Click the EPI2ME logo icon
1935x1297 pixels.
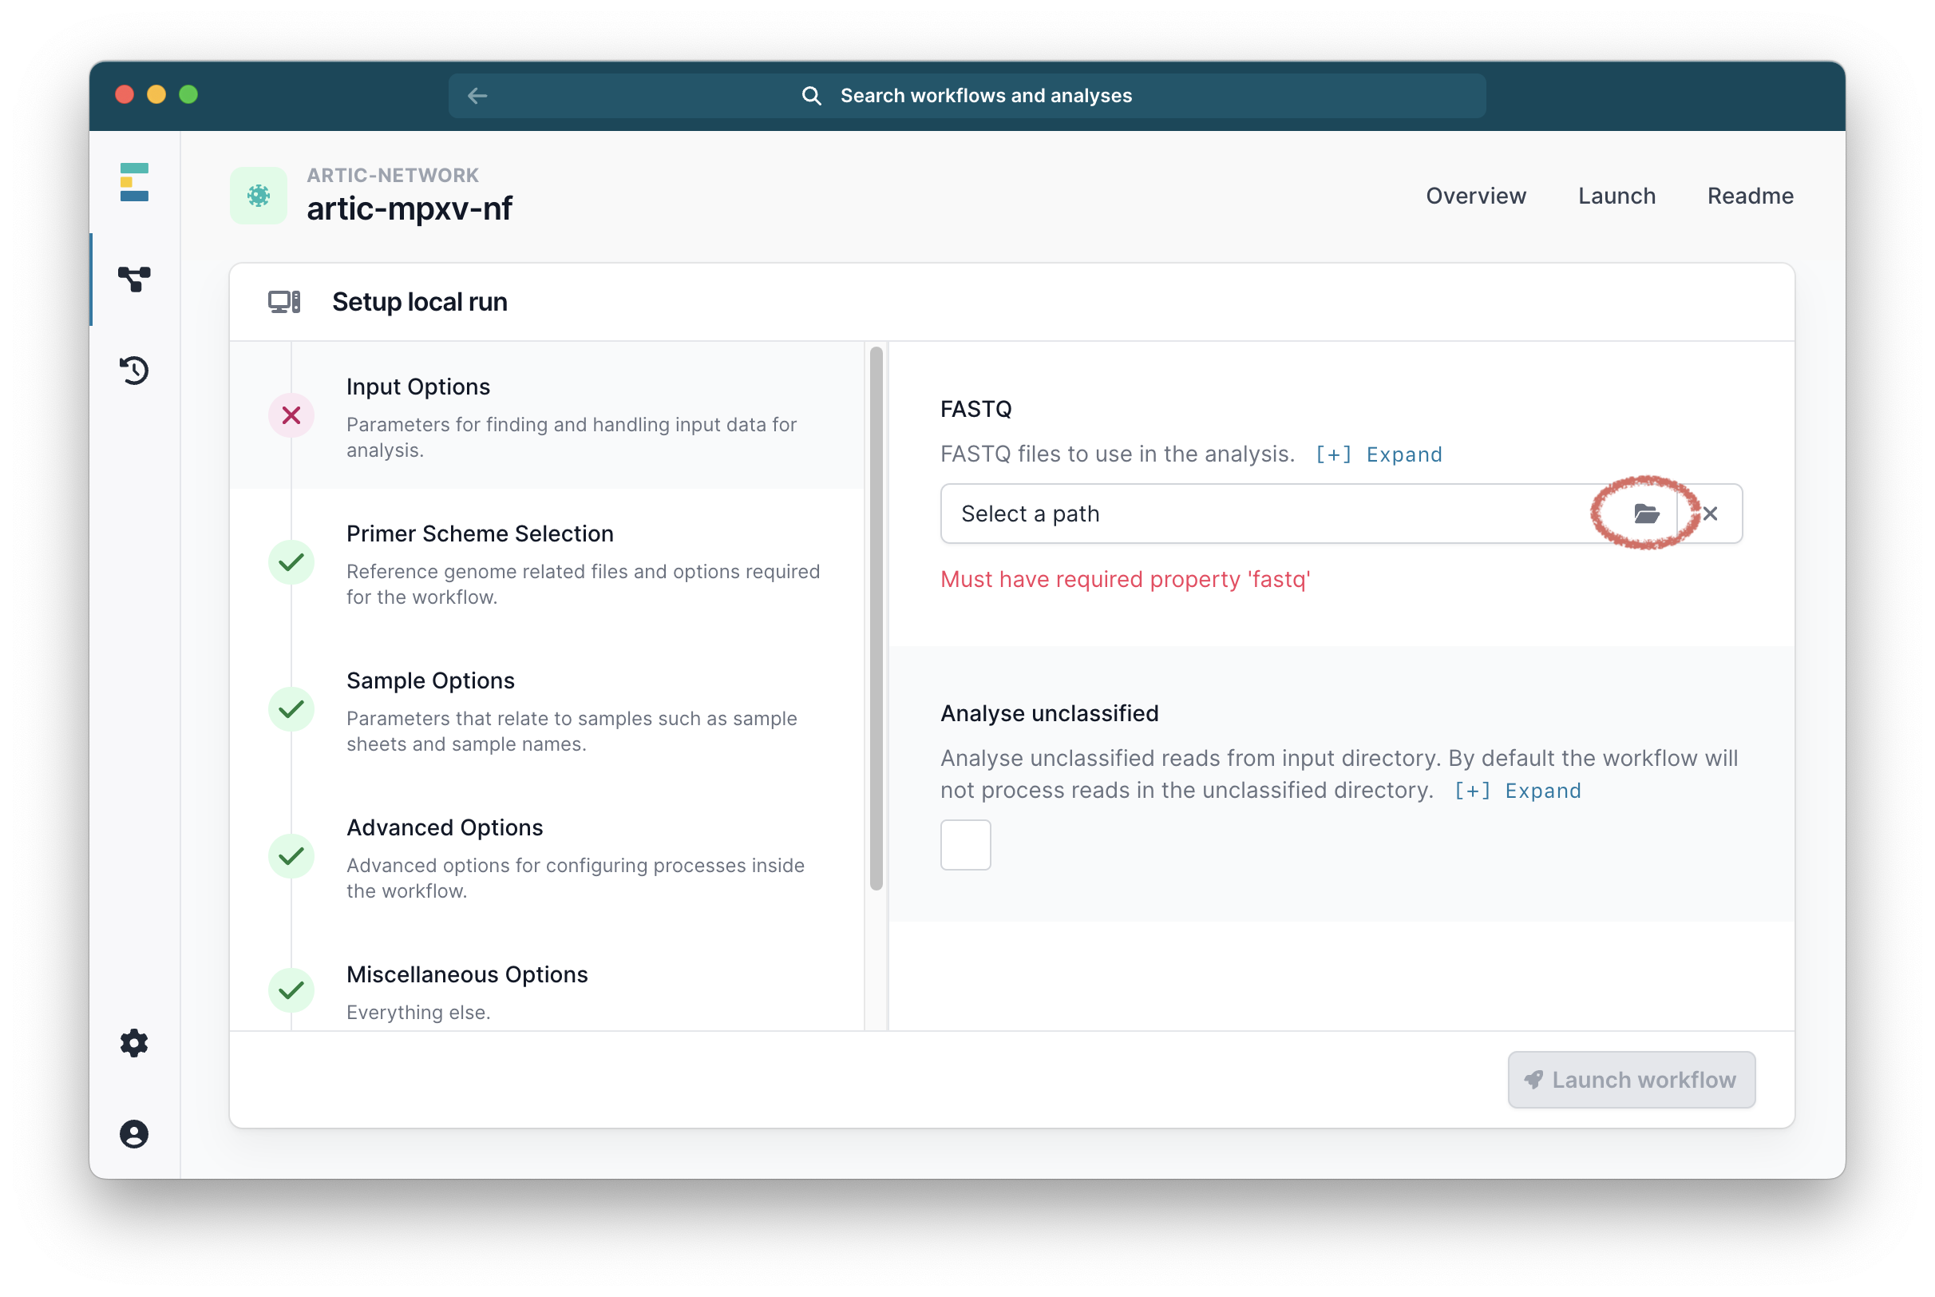(134, 182)
